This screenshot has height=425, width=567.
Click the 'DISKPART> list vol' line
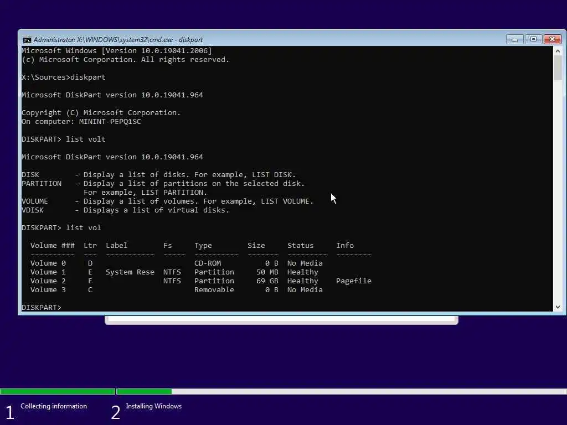[61, 227]
